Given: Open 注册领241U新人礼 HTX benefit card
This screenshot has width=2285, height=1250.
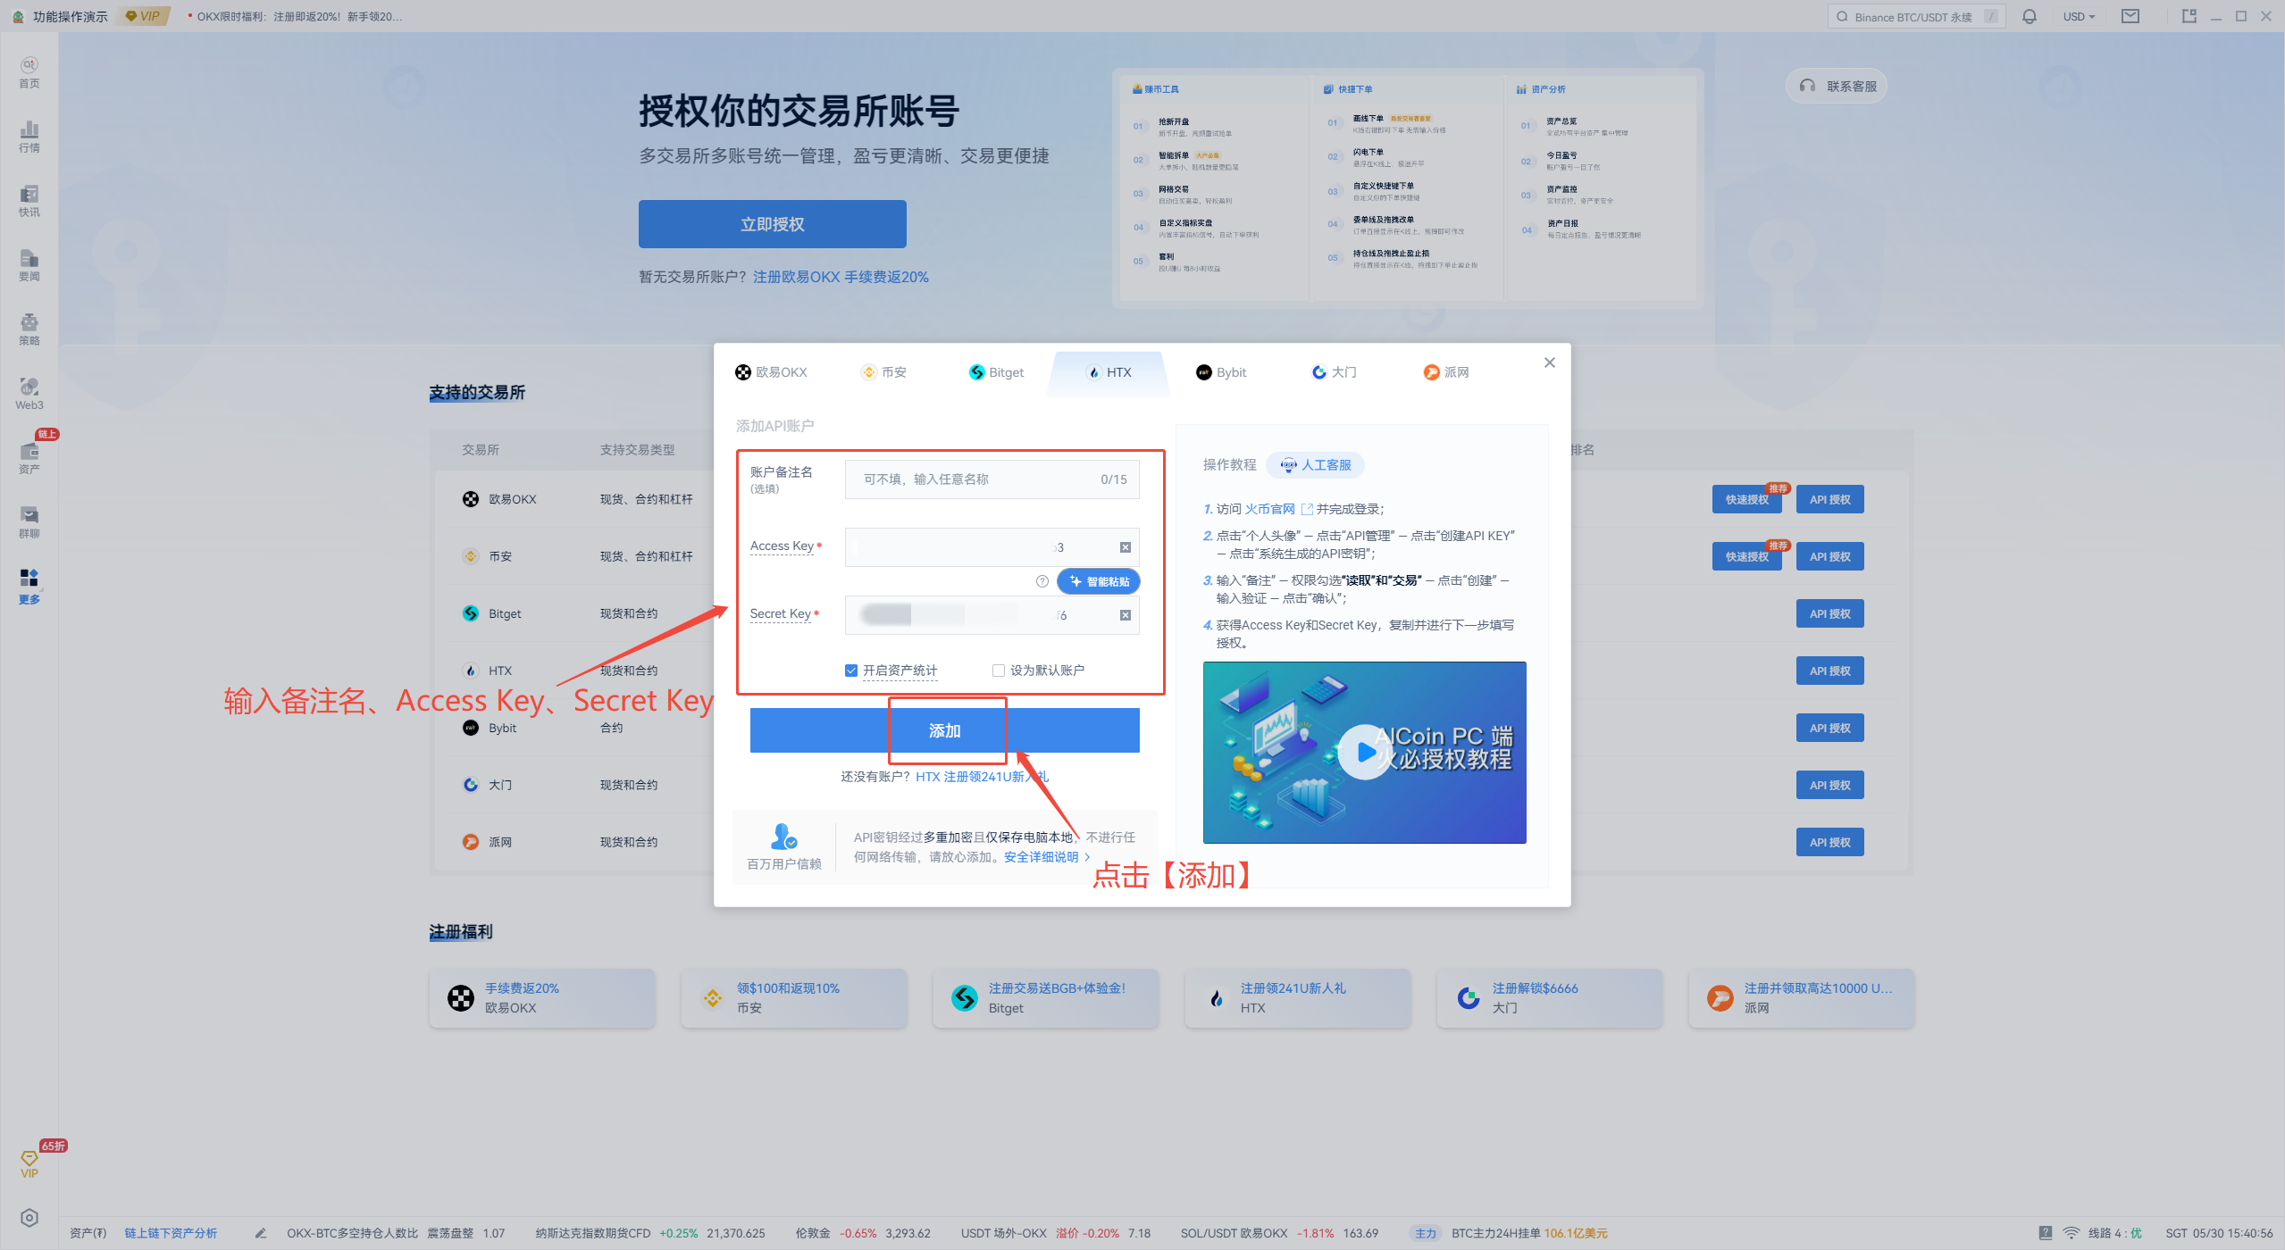Looking at the screenshot, I should [x=1298, y=998].
